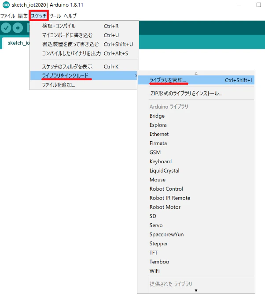Click the submenu scroll-down triangle
Image resolution: width=265 pixels, height=297 pixels.
pyautogui.click(x=196, y=290)
